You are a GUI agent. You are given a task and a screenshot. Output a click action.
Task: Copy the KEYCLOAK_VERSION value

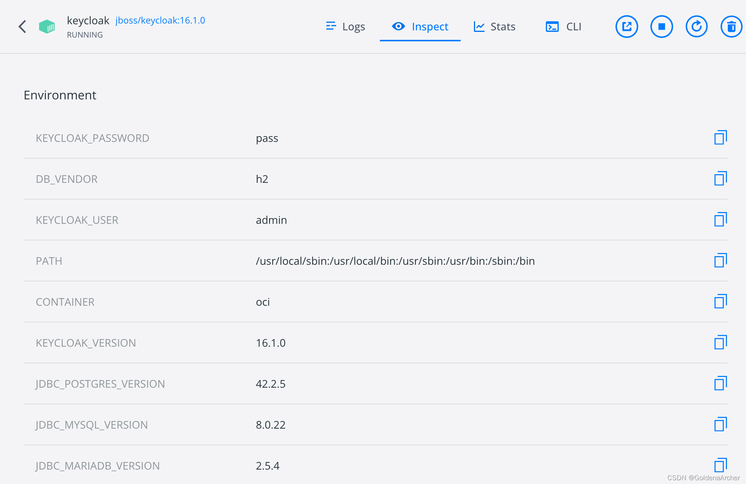pos(720,343)
